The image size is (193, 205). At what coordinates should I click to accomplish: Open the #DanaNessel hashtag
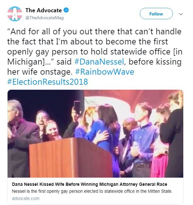coord(99,62)
